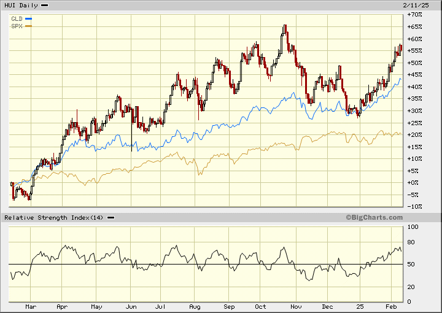Click the GLD legend label
442x313 pixels.
pyautogui.click(x=17, y=19)
